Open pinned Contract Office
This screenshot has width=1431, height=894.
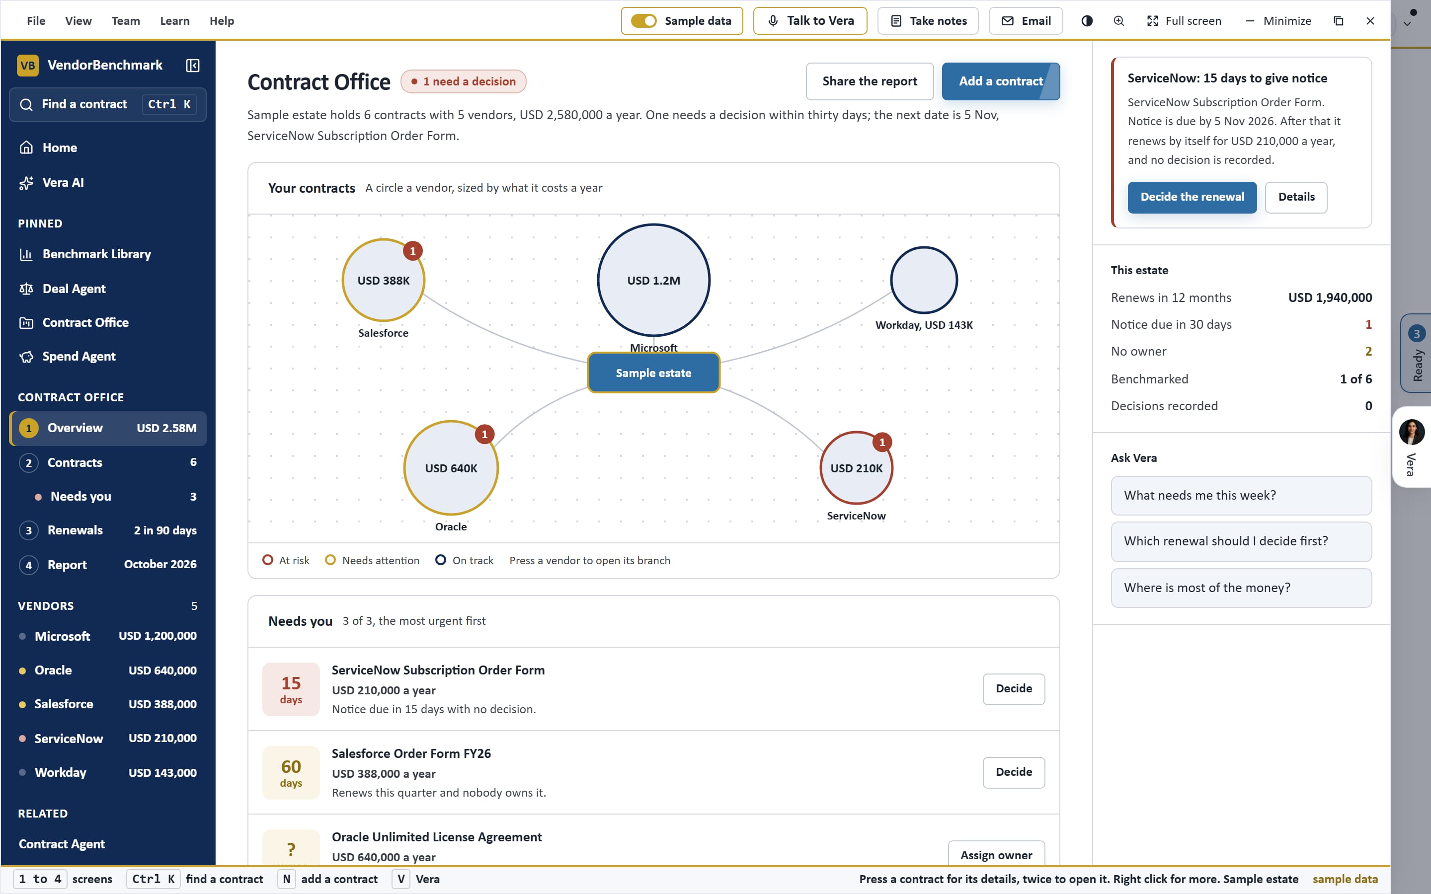tap(108, 323)
